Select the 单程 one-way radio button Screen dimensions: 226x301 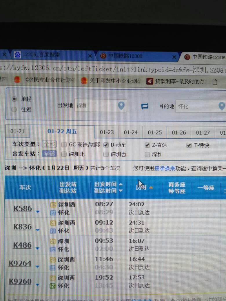pyautogui.click(x=14, y=99)
